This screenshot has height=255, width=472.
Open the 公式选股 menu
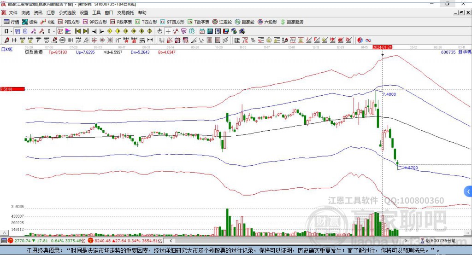point(67,12)
